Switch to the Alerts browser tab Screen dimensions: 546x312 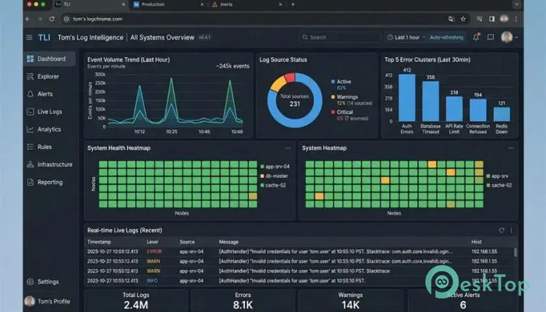247,5
